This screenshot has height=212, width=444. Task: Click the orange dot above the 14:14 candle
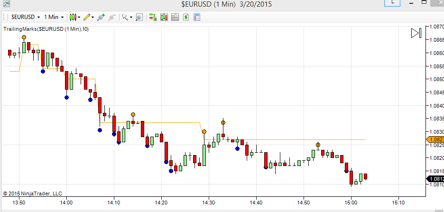(x=133, y=115)
